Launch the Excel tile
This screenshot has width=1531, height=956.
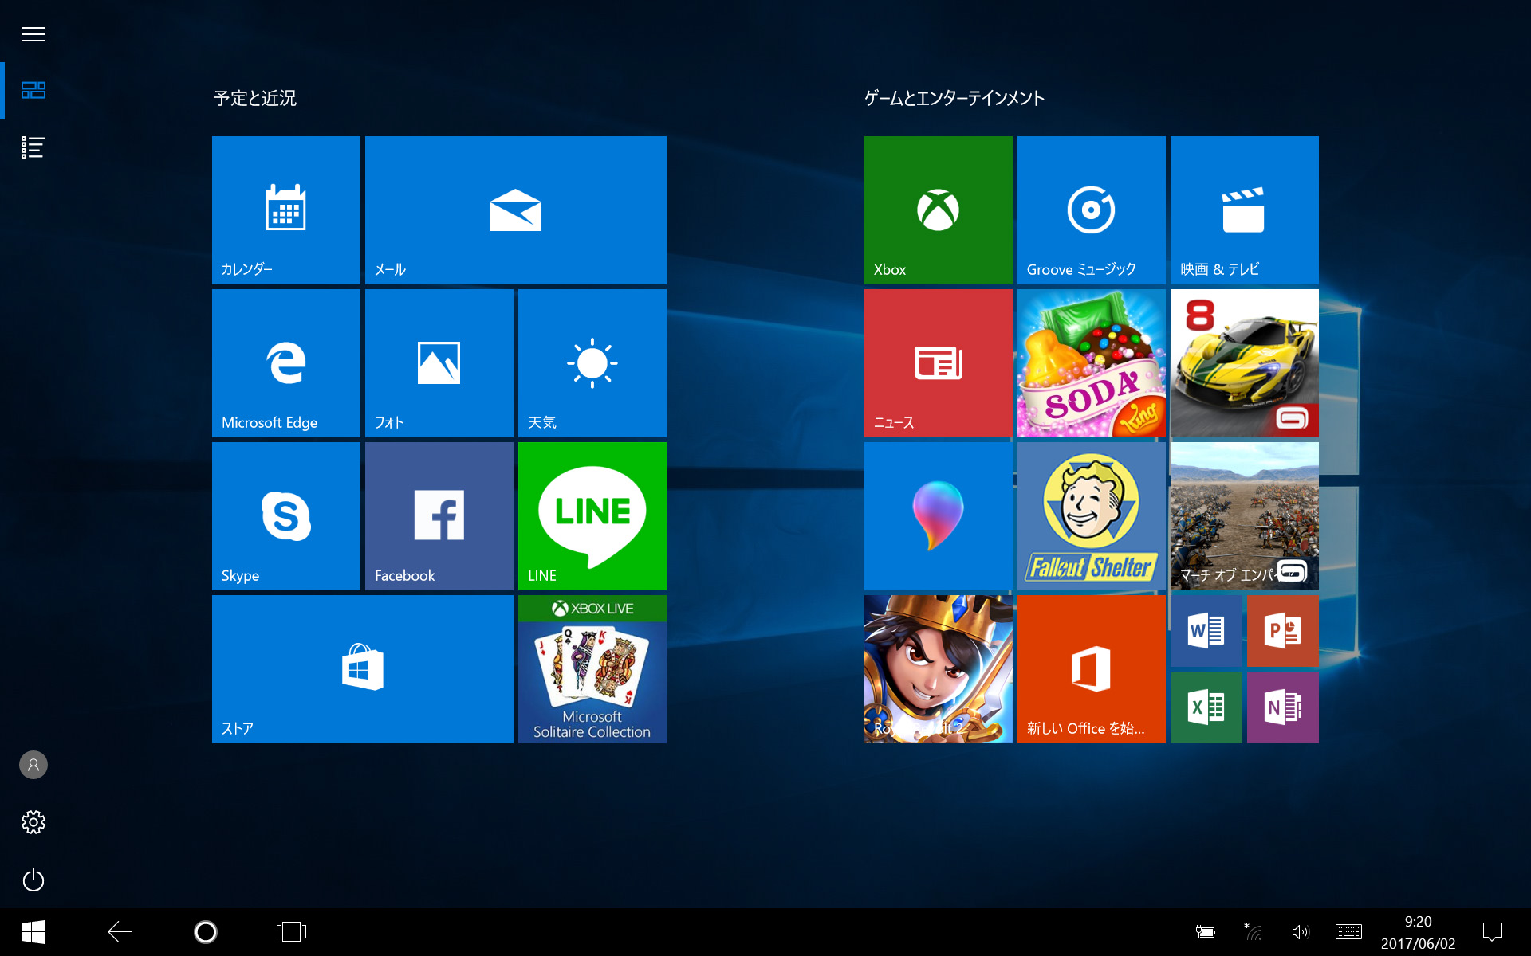(x=1206, y=706)
